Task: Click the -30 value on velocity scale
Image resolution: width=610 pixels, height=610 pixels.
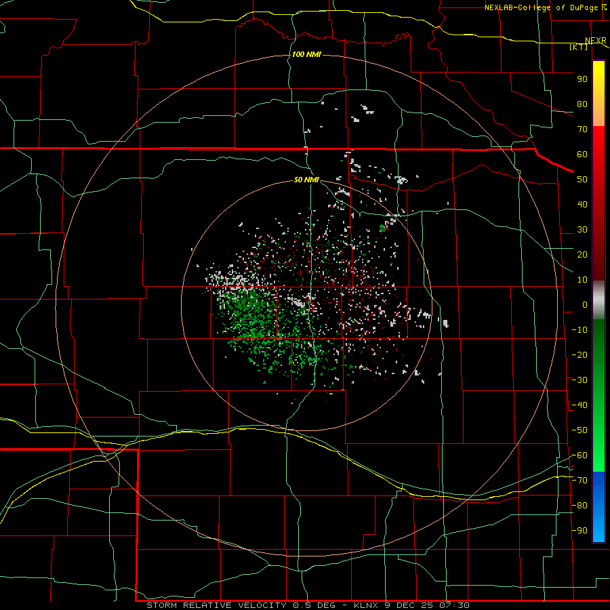Action: 579,380
